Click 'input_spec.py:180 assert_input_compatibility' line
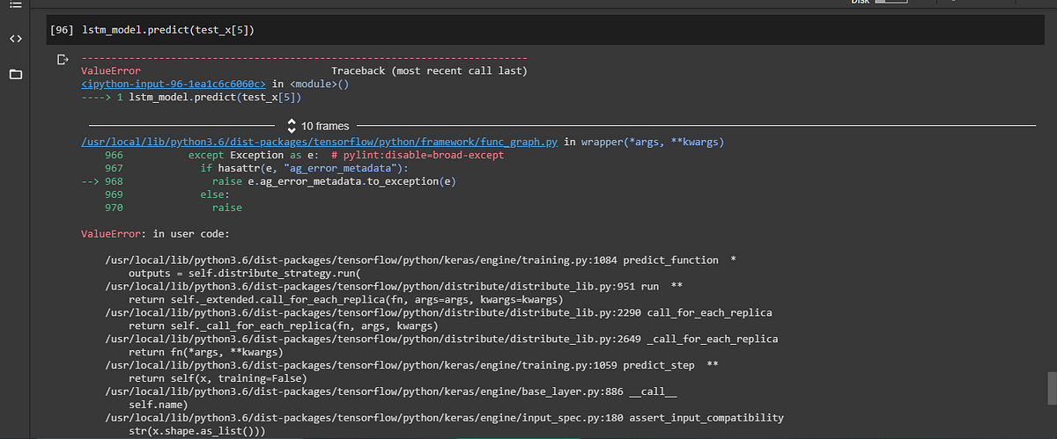This screenshot has height=439, width=1057. [x=444, y=418]
